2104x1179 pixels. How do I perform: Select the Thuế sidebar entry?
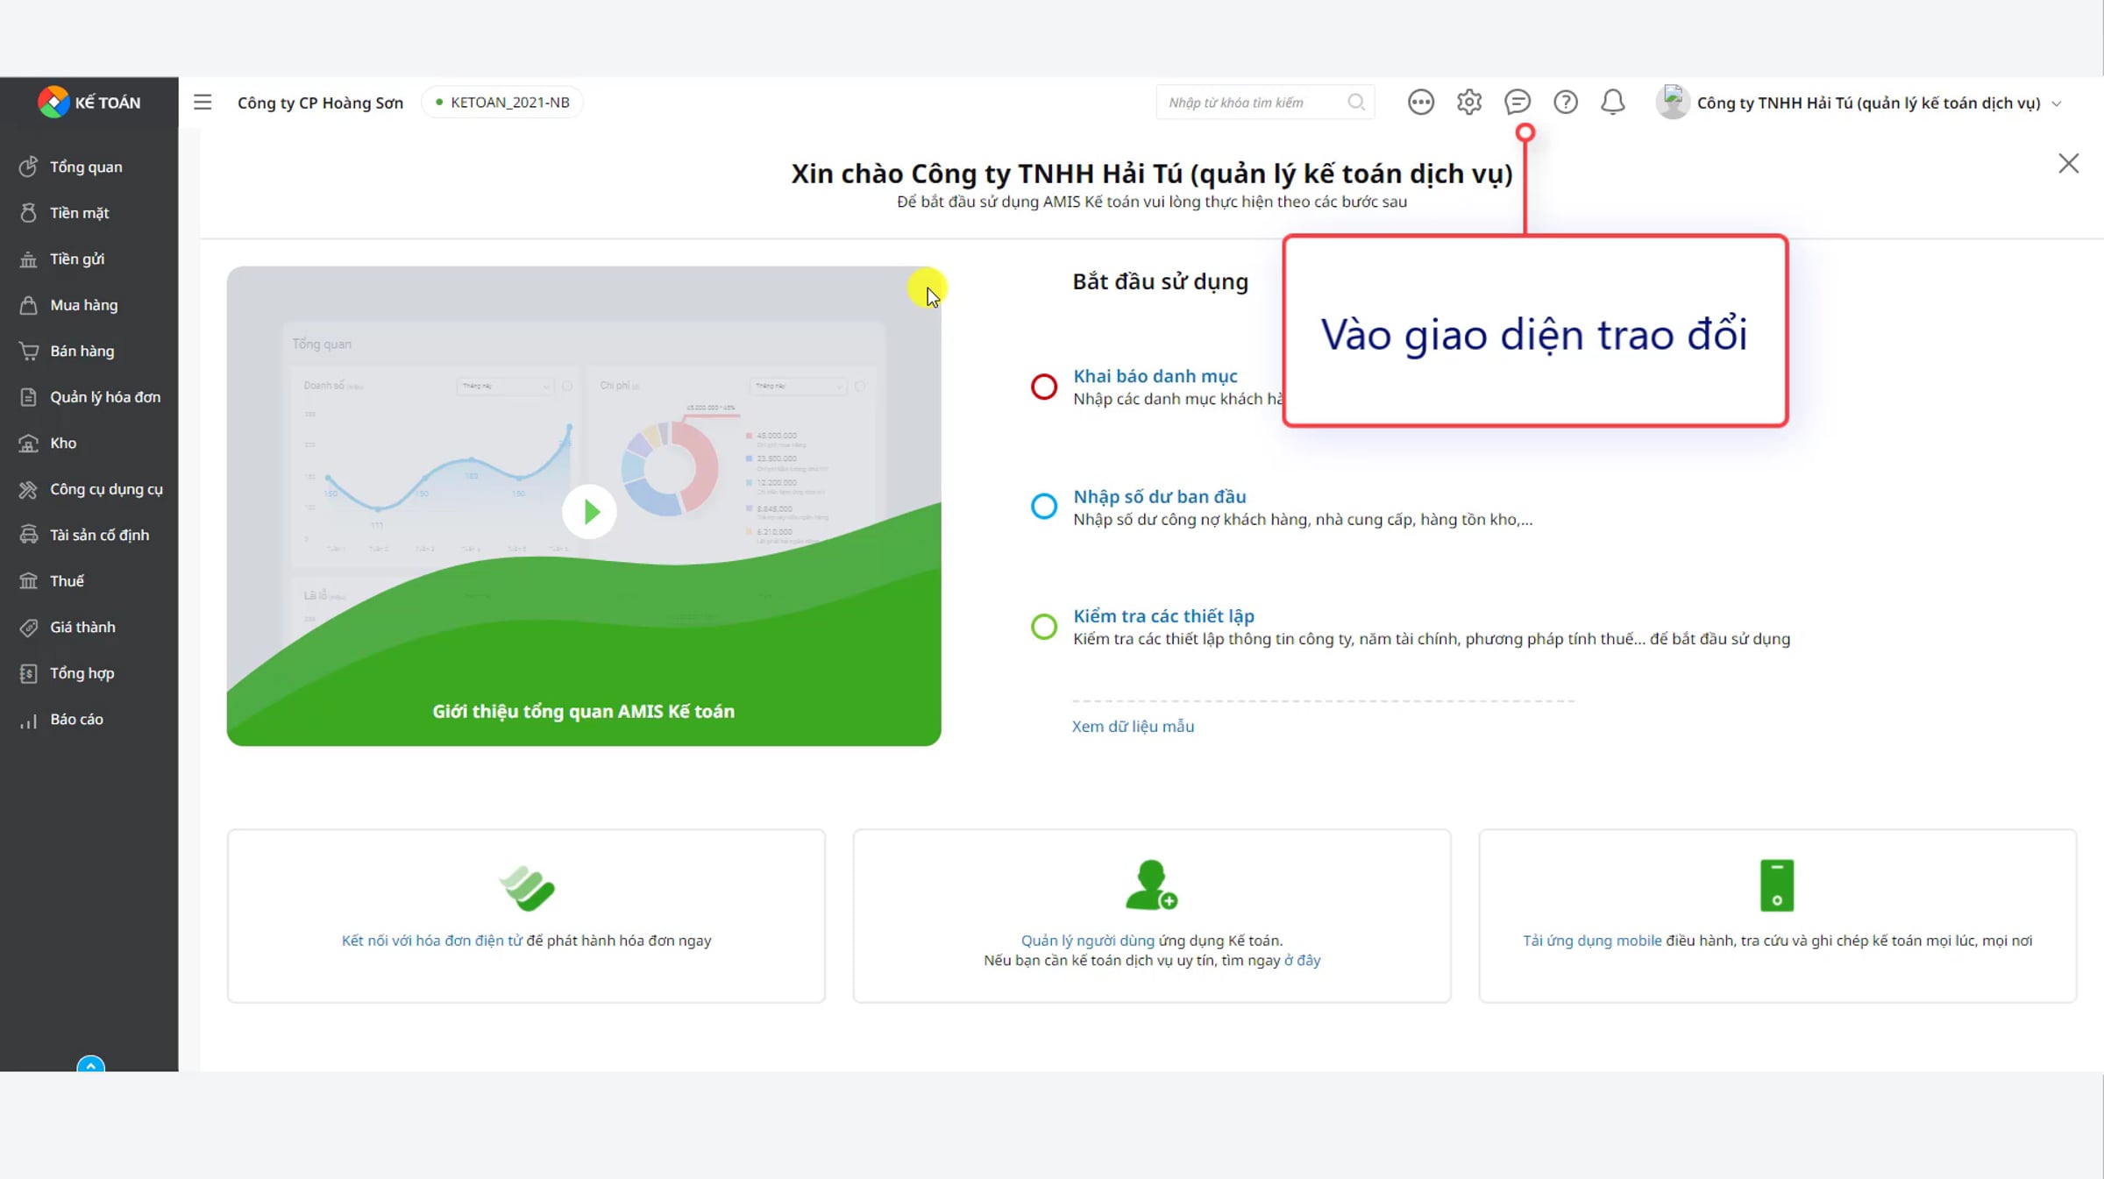click(68, 581)
